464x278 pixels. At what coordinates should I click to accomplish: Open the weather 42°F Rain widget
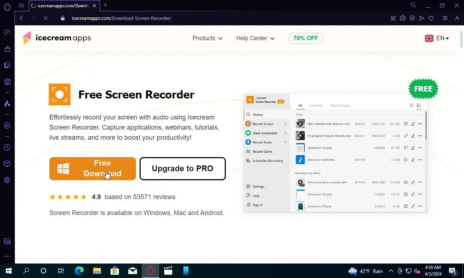coord(365,271)
